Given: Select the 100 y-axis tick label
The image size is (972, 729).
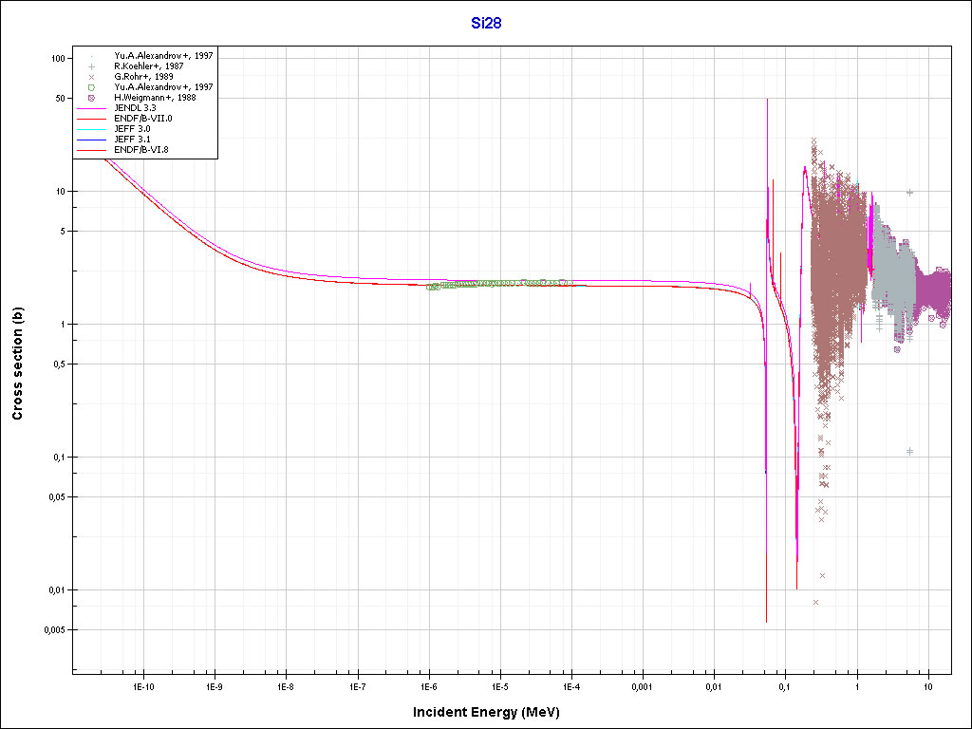Looking at the screenshot, I should (57, 59).
